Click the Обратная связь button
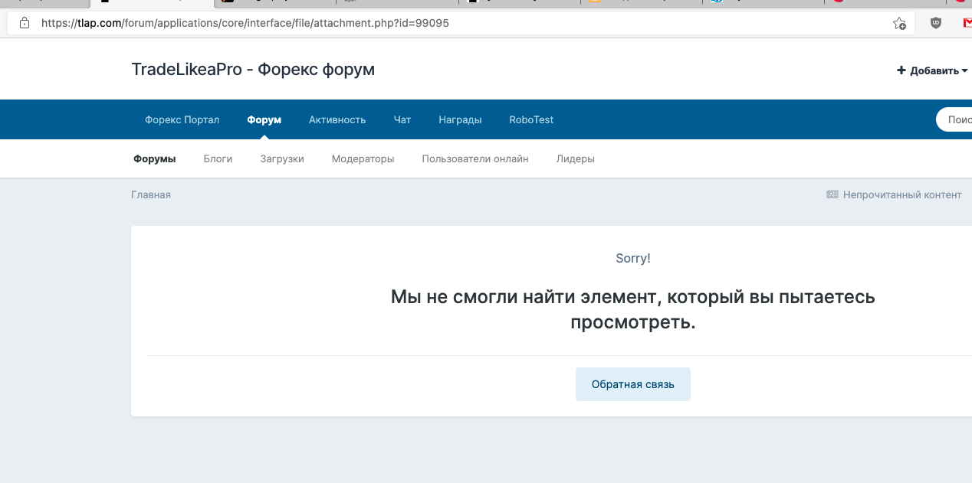The image size is (972, 483). 633,384
